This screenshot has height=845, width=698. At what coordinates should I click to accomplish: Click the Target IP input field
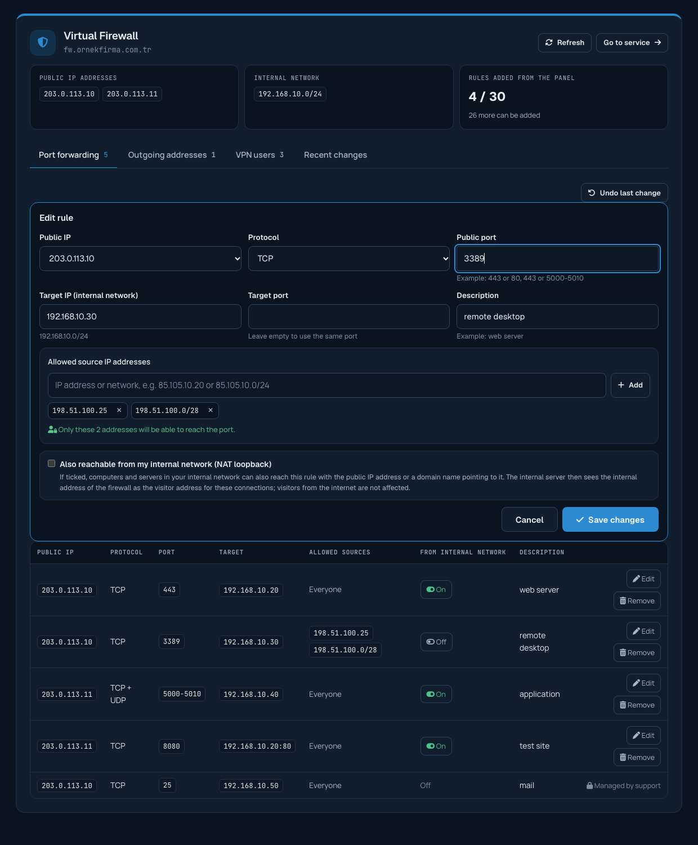tap(140, 317)
